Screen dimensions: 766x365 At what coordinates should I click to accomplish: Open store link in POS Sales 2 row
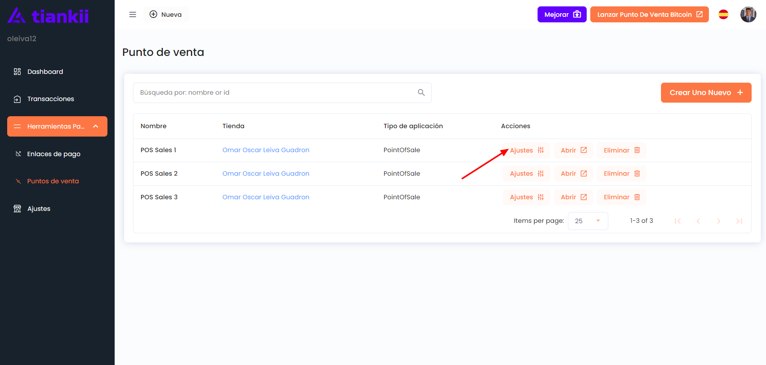[x=266, y=173]
